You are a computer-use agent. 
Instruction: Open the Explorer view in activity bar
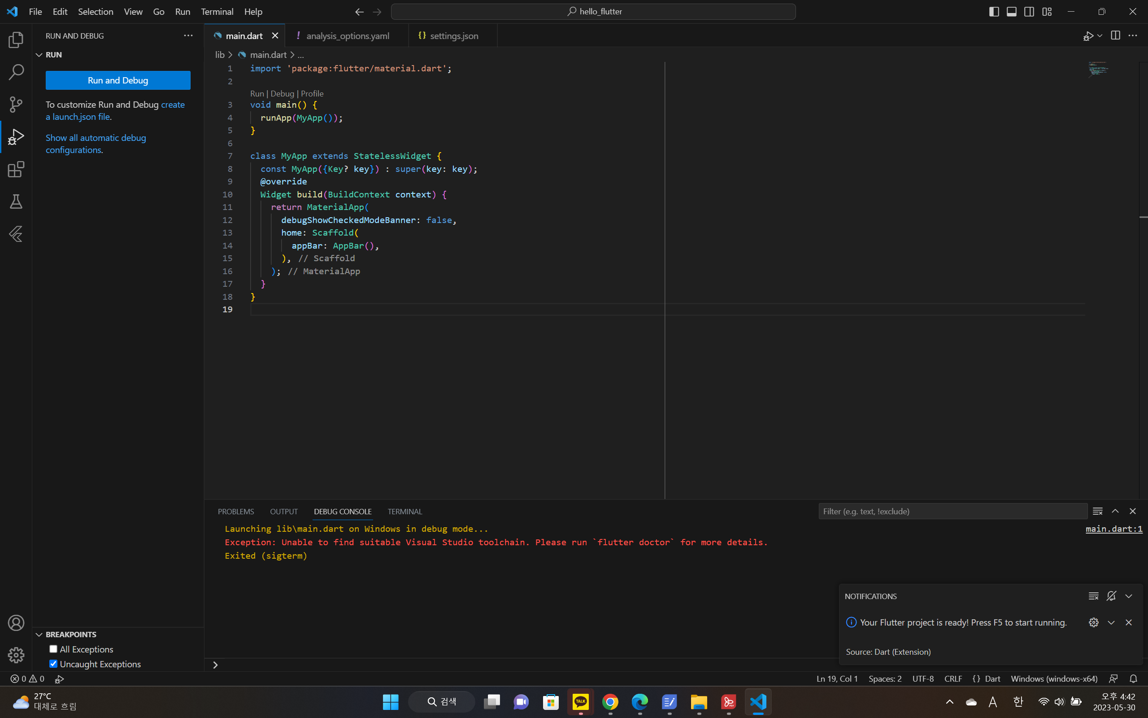coord(16,40)
